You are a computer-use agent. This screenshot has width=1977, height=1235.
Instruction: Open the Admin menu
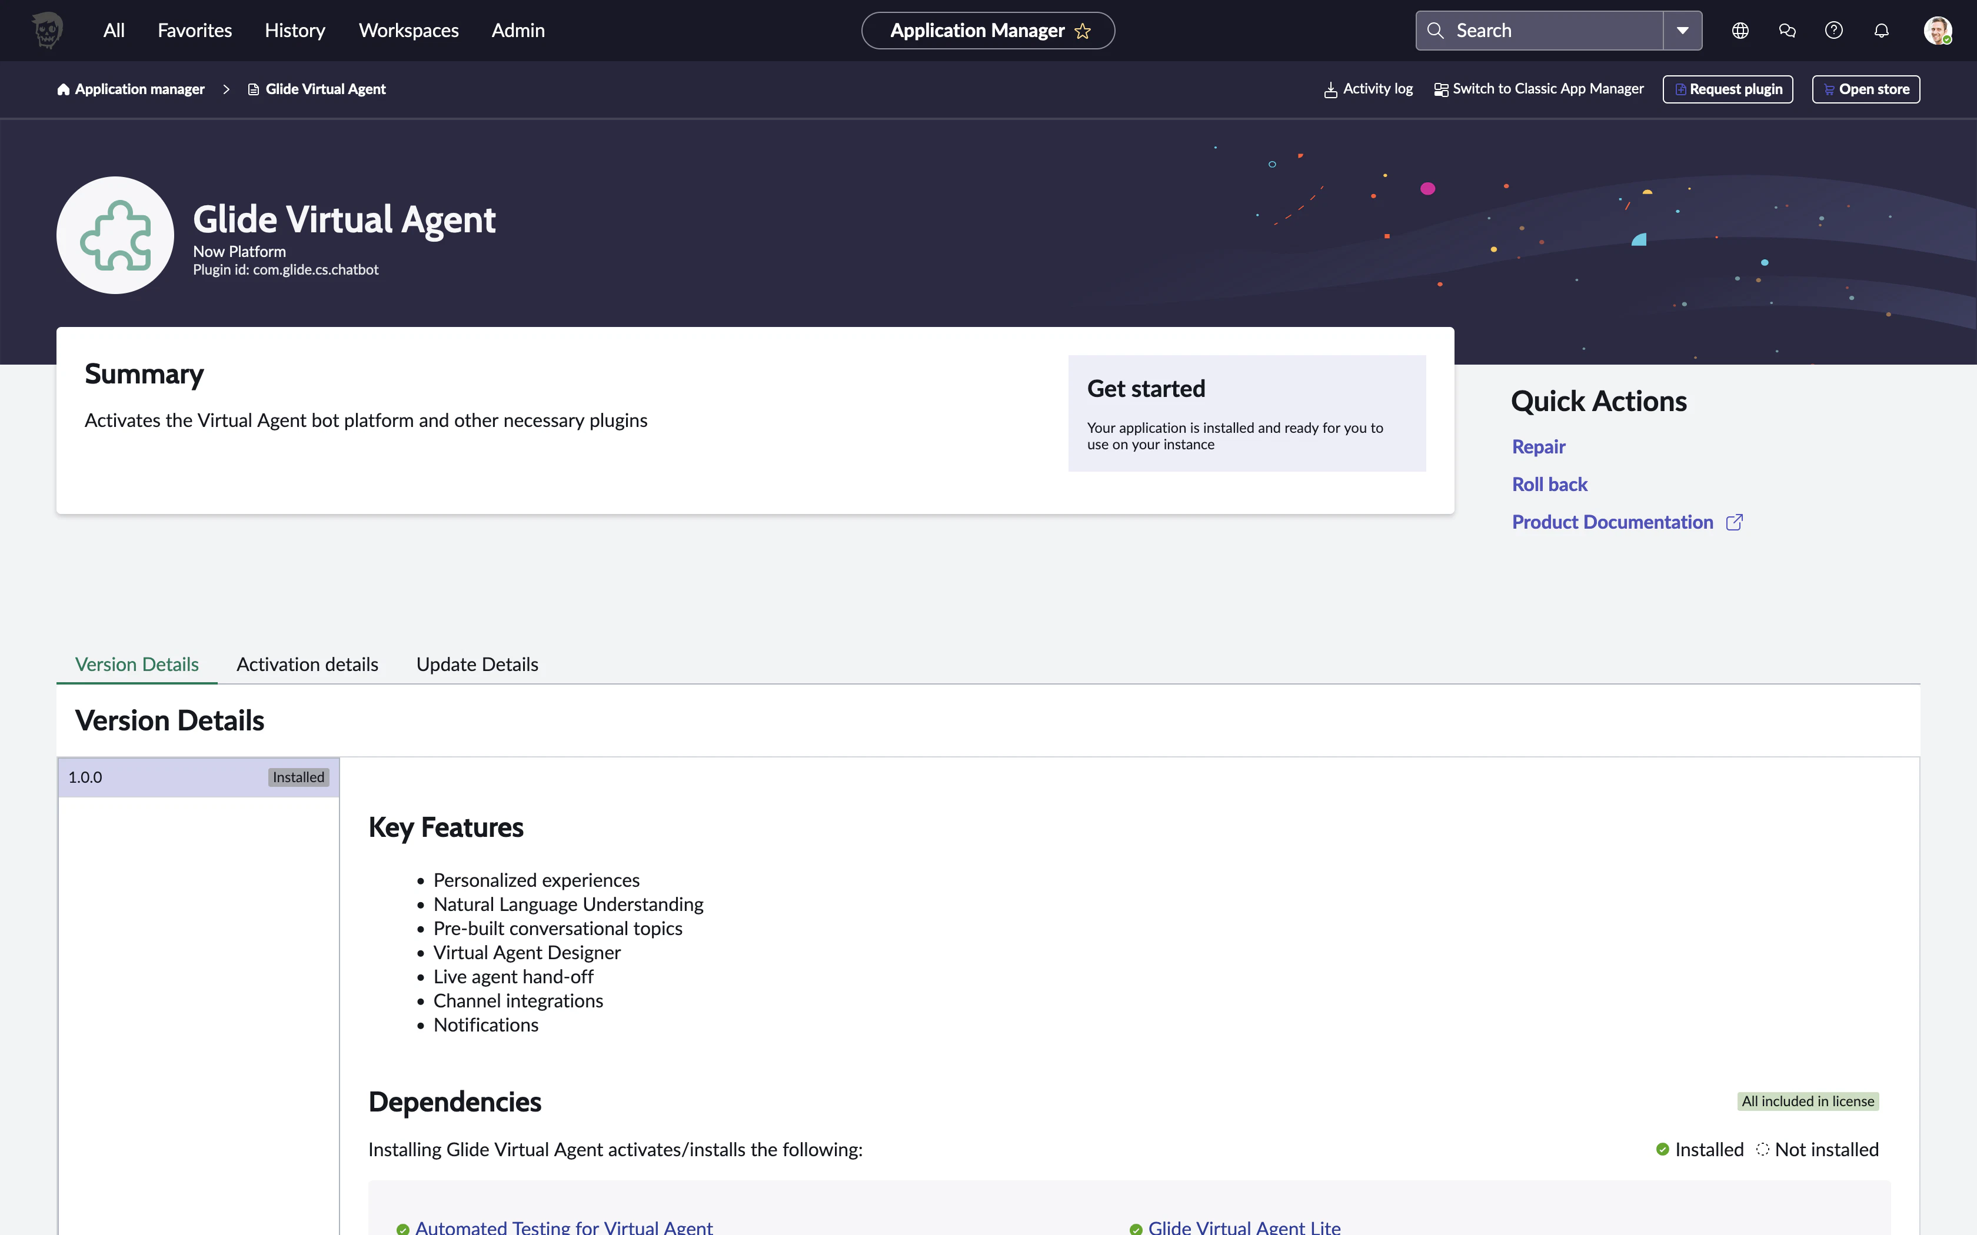point(518,30)
